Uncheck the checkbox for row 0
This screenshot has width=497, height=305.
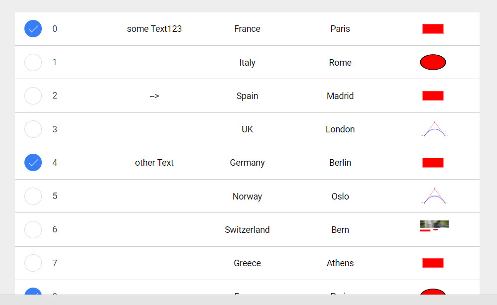click(x=33, y=29)
